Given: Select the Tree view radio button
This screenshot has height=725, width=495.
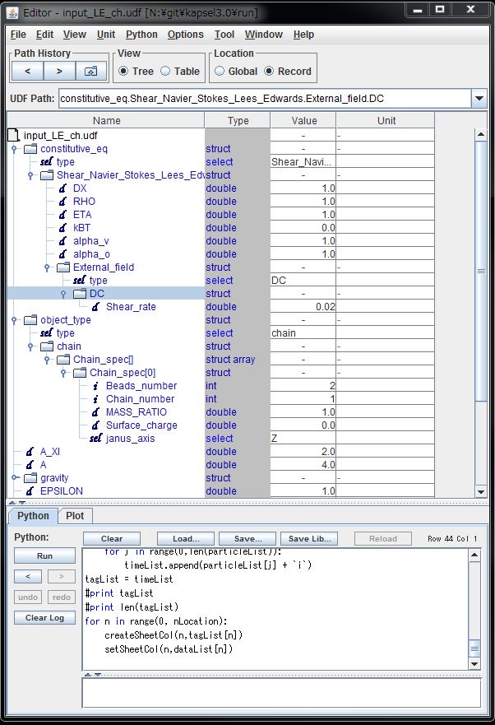Looking at the screenshot, I should pyautogui.click(x=123, y=72).
